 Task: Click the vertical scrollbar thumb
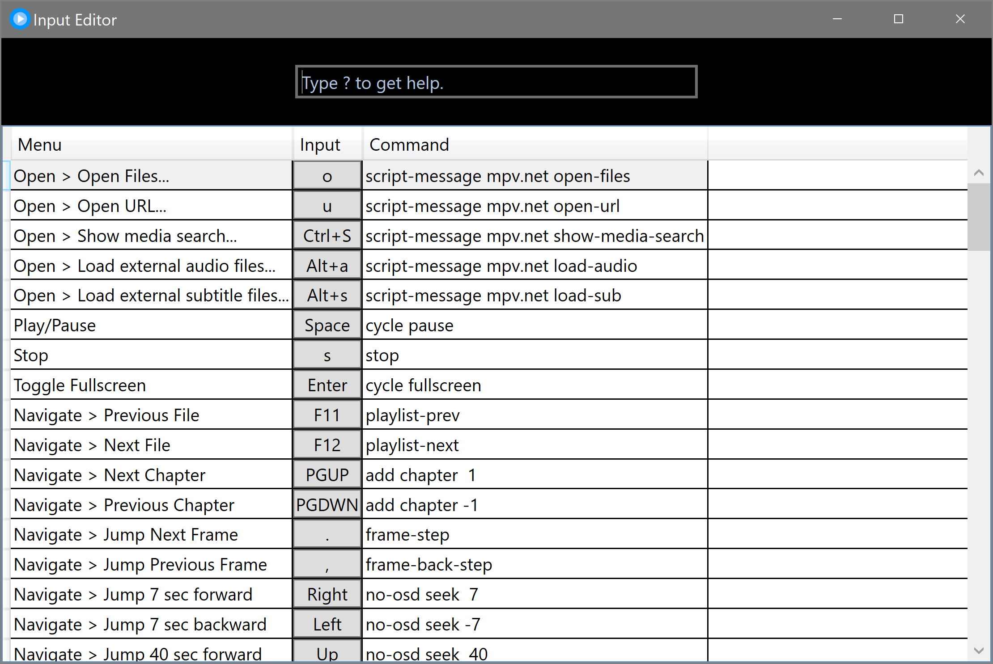pyautogui.click(x=979, y=217)
